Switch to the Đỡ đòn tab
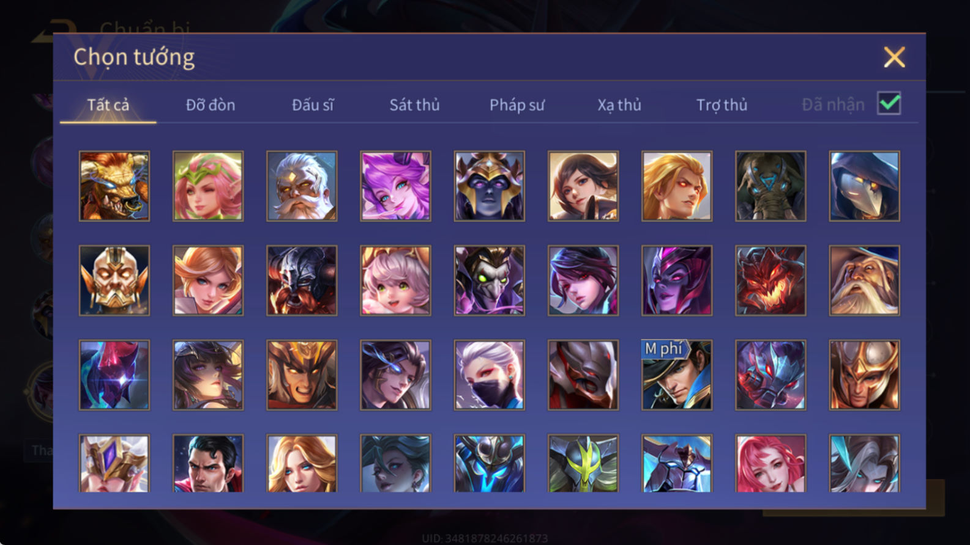 (x=211, y=105)
